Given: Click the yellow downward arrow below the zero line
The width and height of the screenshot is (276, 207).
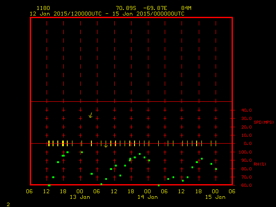Looking at the screenshot, I should (x=106, y=145).
